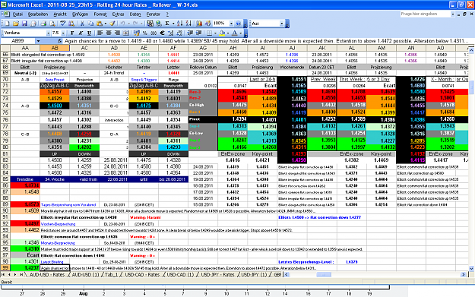
Task: Create a new workbook from the toolbar
Action: pyautogui.click(x=7, y=24)
